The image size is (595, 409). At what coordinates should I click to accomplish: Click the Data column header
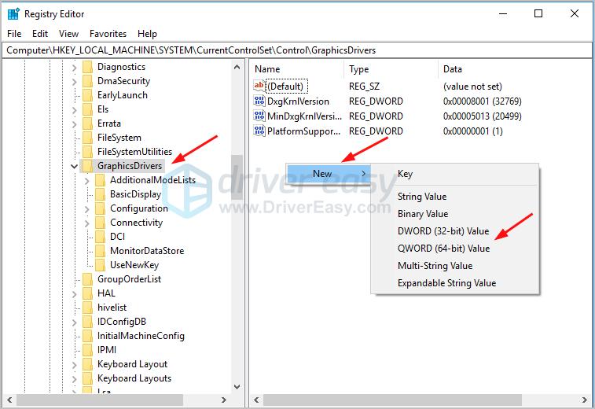(453, 69)
